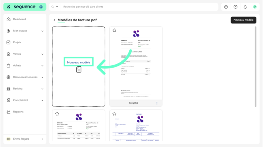The width and height of the screenshot is (263, 147).
Task: Click the Rapports chart icon
Action: point(8,112)
